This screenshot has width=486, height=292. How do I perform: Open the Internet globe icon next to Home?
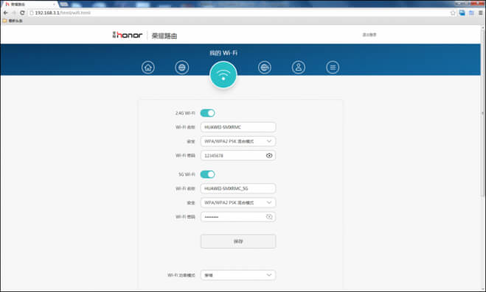click(181, 68)
